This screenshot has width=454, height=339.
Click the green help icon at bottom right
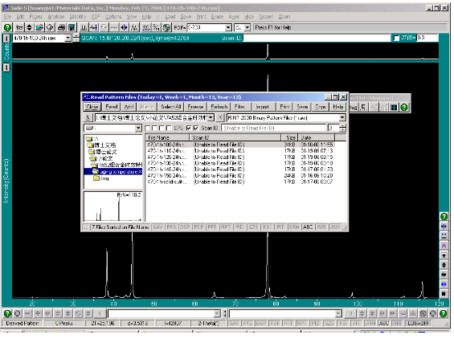(x=443, y=313)
